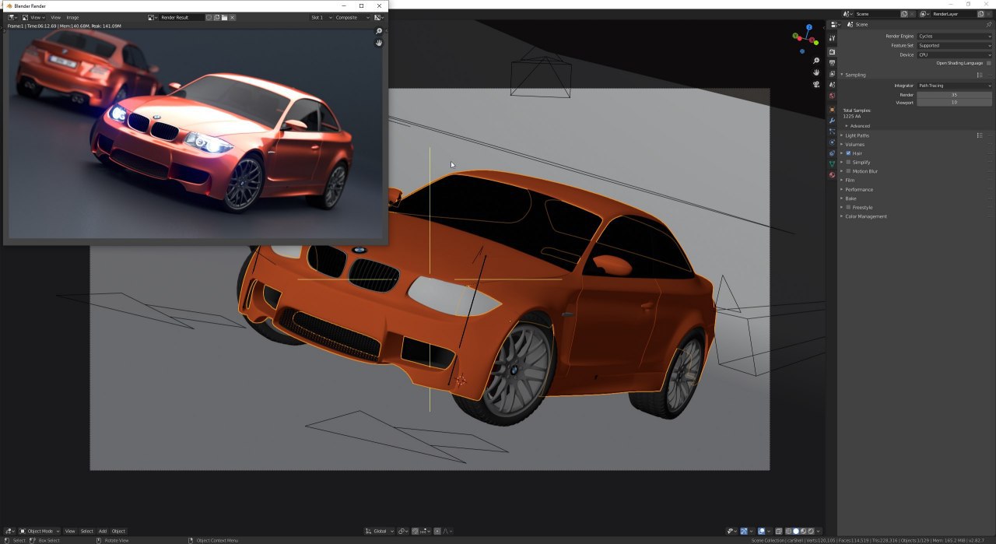
Task: Switch to rendered viewport shading
Action: coord(811,531)
